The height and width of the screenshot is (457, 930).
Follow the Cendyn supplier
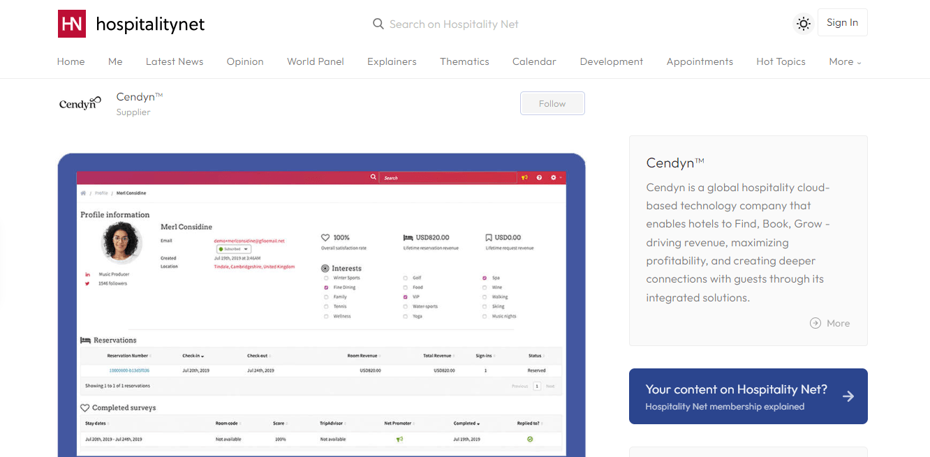coord(552,103)
